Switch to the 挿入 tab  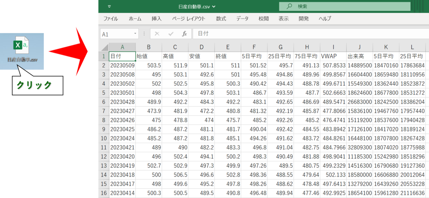[x=156, y=19]
